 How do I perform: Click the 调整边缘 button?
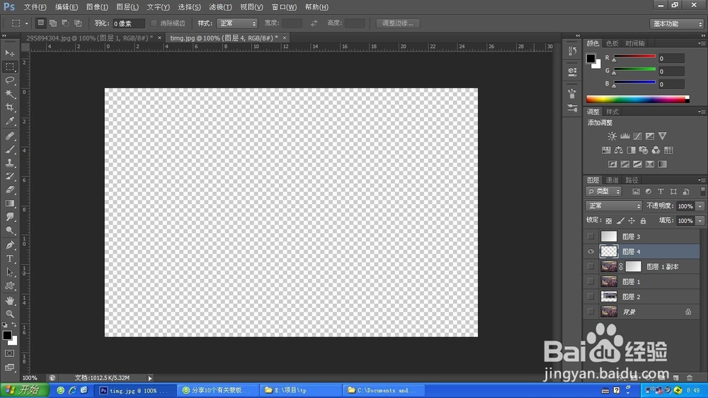click(x=398, y=23)
